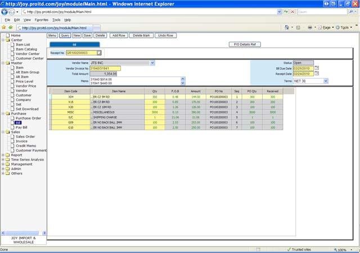Open the Receipt Date calendar icon
Viewport: 360px width, 253px height.
click(317, 73)
